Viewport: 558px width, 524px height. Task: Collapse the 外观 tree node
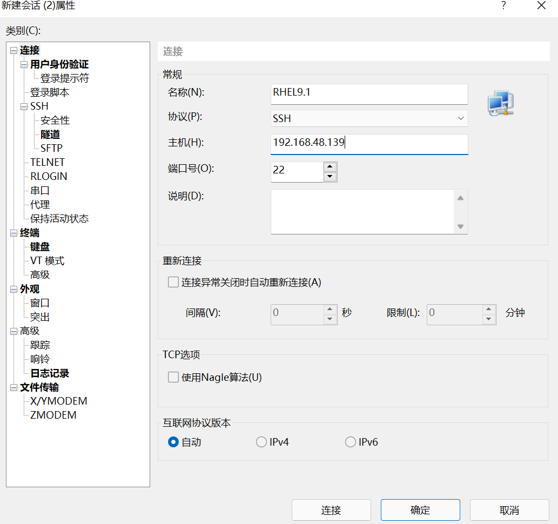pos(14,289)
